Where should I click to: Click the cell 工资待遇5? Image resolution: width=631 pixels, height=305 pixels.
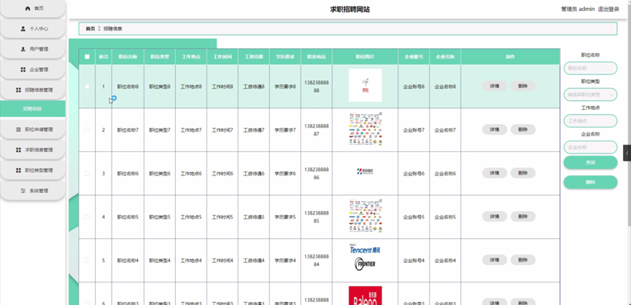click(x=254, y=217)
